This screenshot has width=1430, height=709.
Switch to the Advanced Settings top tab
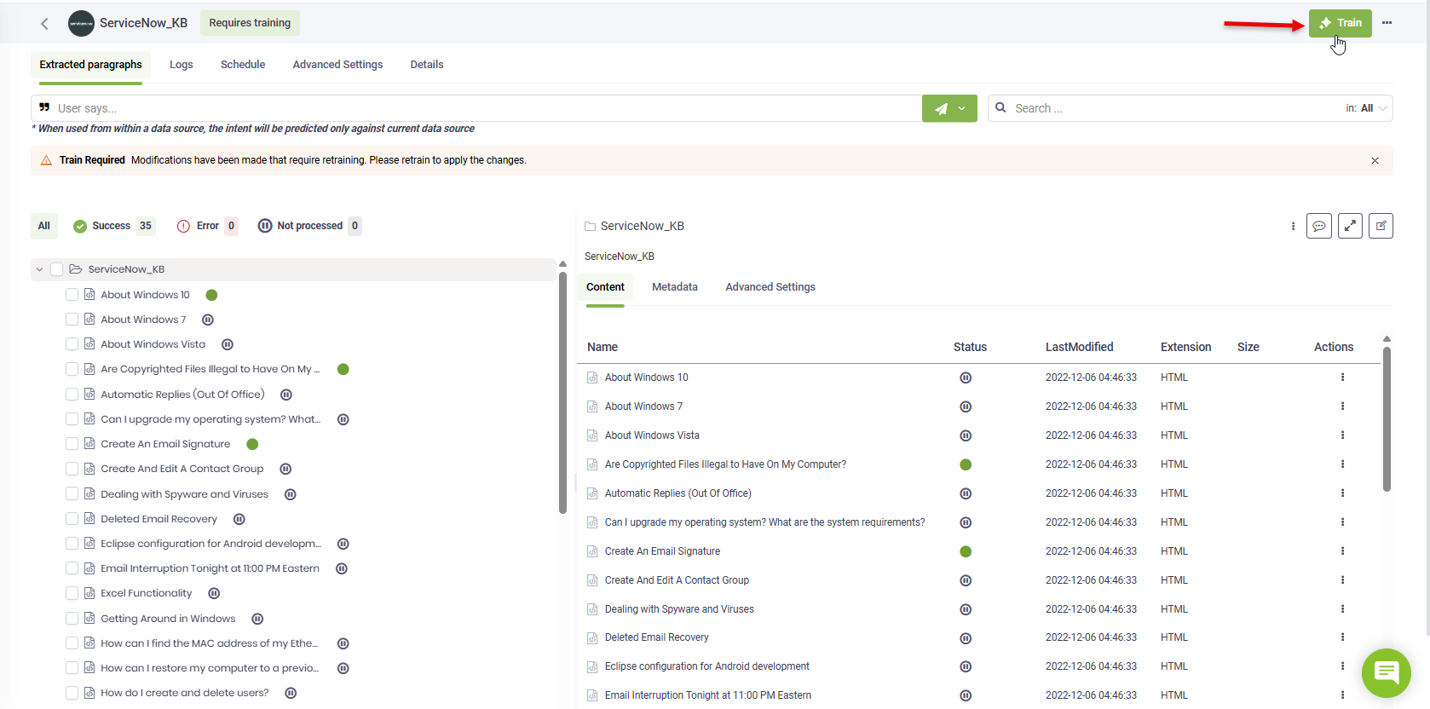pyautogui.click(x=337, y=65)
